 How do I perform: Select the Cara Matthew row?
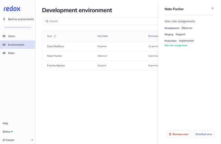tap(100, 46)
